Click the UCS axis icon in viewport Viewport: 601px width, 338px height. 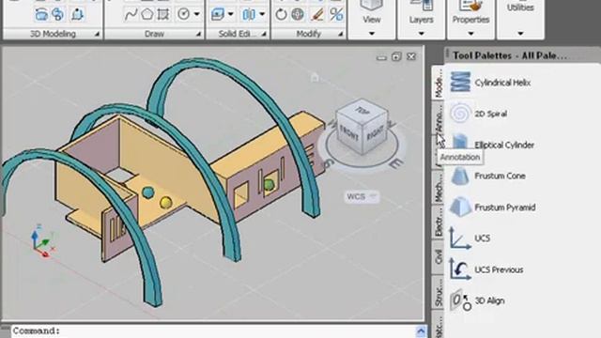pyautogui.click(x=43, y=241)
